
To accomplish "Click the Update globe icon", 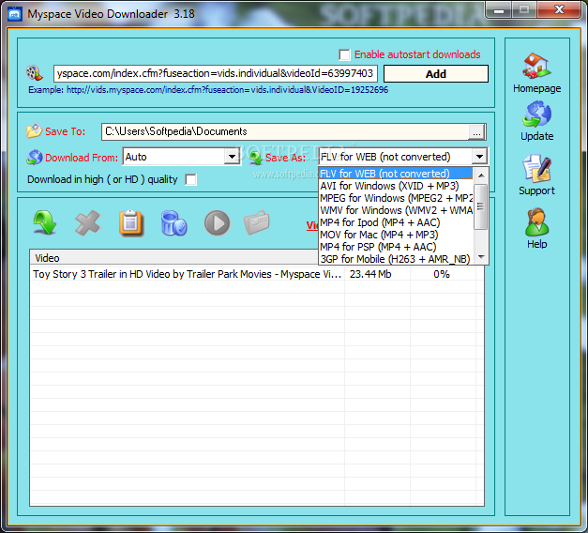I will [536, 114].
